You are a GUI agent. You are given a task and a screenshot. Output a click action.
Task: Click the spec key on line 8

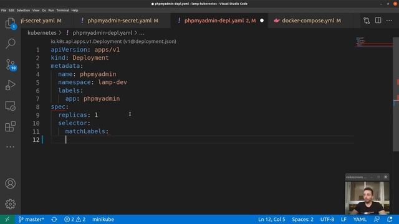tap(58, 106)
